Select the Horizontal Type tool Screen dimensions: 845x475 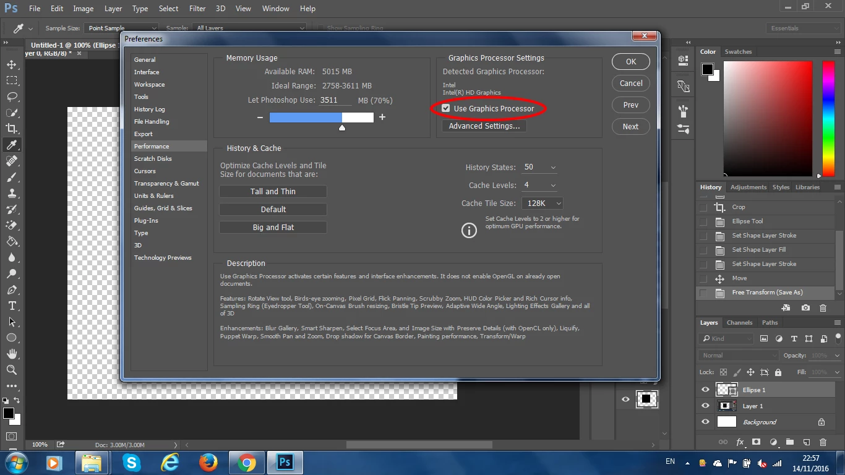point(12,306)
